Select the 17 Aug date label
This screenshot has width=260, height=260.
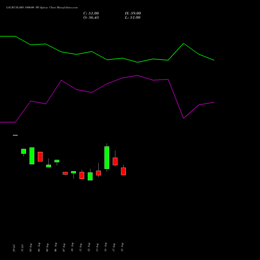(114, 248)
